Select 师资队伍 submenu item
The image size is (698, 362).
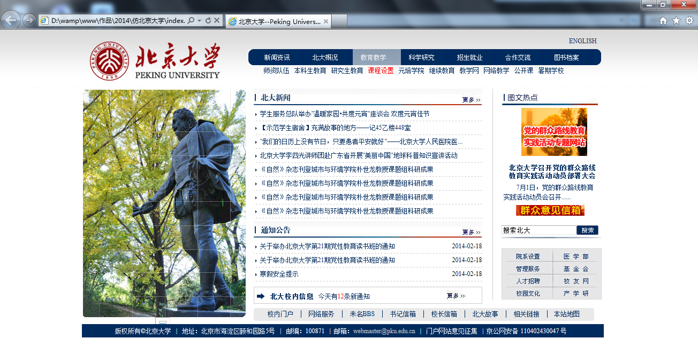tap(276, 70)
